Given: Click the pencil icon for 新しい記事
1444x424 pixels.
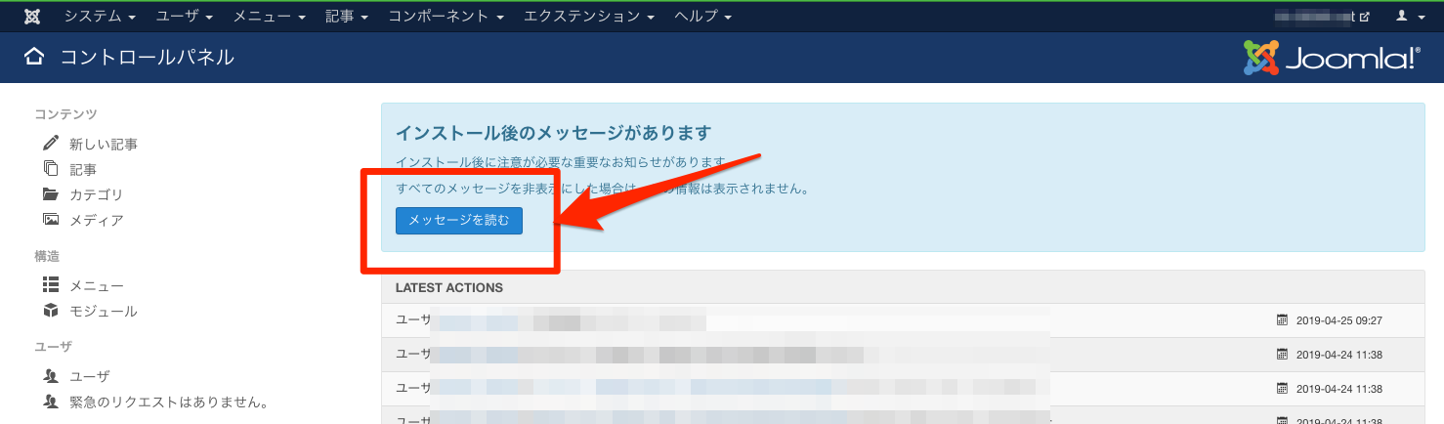Looking at the screenshot, I should 51,144.
